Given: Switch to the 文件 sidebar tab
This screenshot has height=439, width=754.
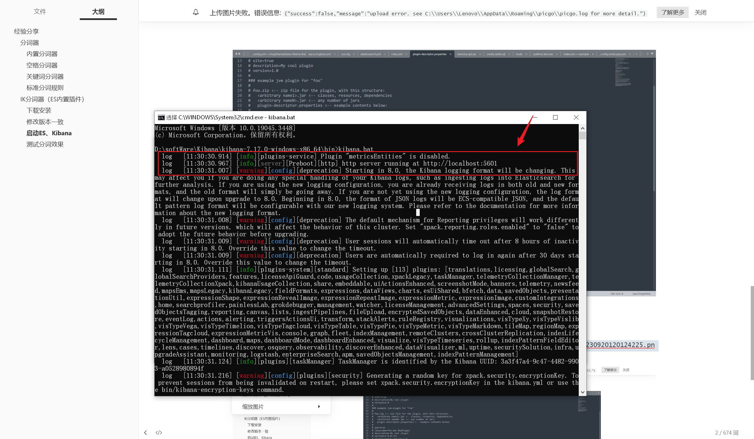Looking at the screenshot, I should (x=40, y=11).
